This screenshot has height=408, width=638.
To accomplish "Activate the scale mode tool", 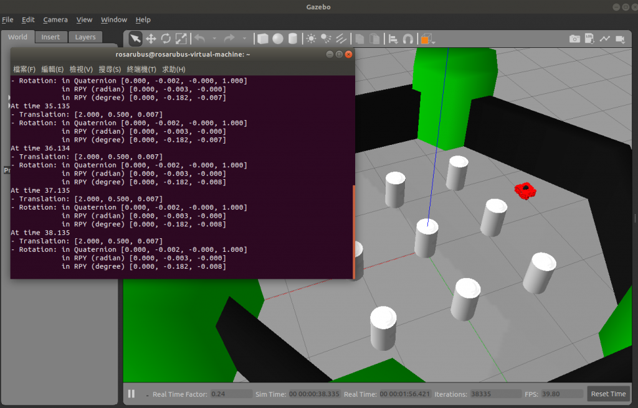I will click(181, 39).
